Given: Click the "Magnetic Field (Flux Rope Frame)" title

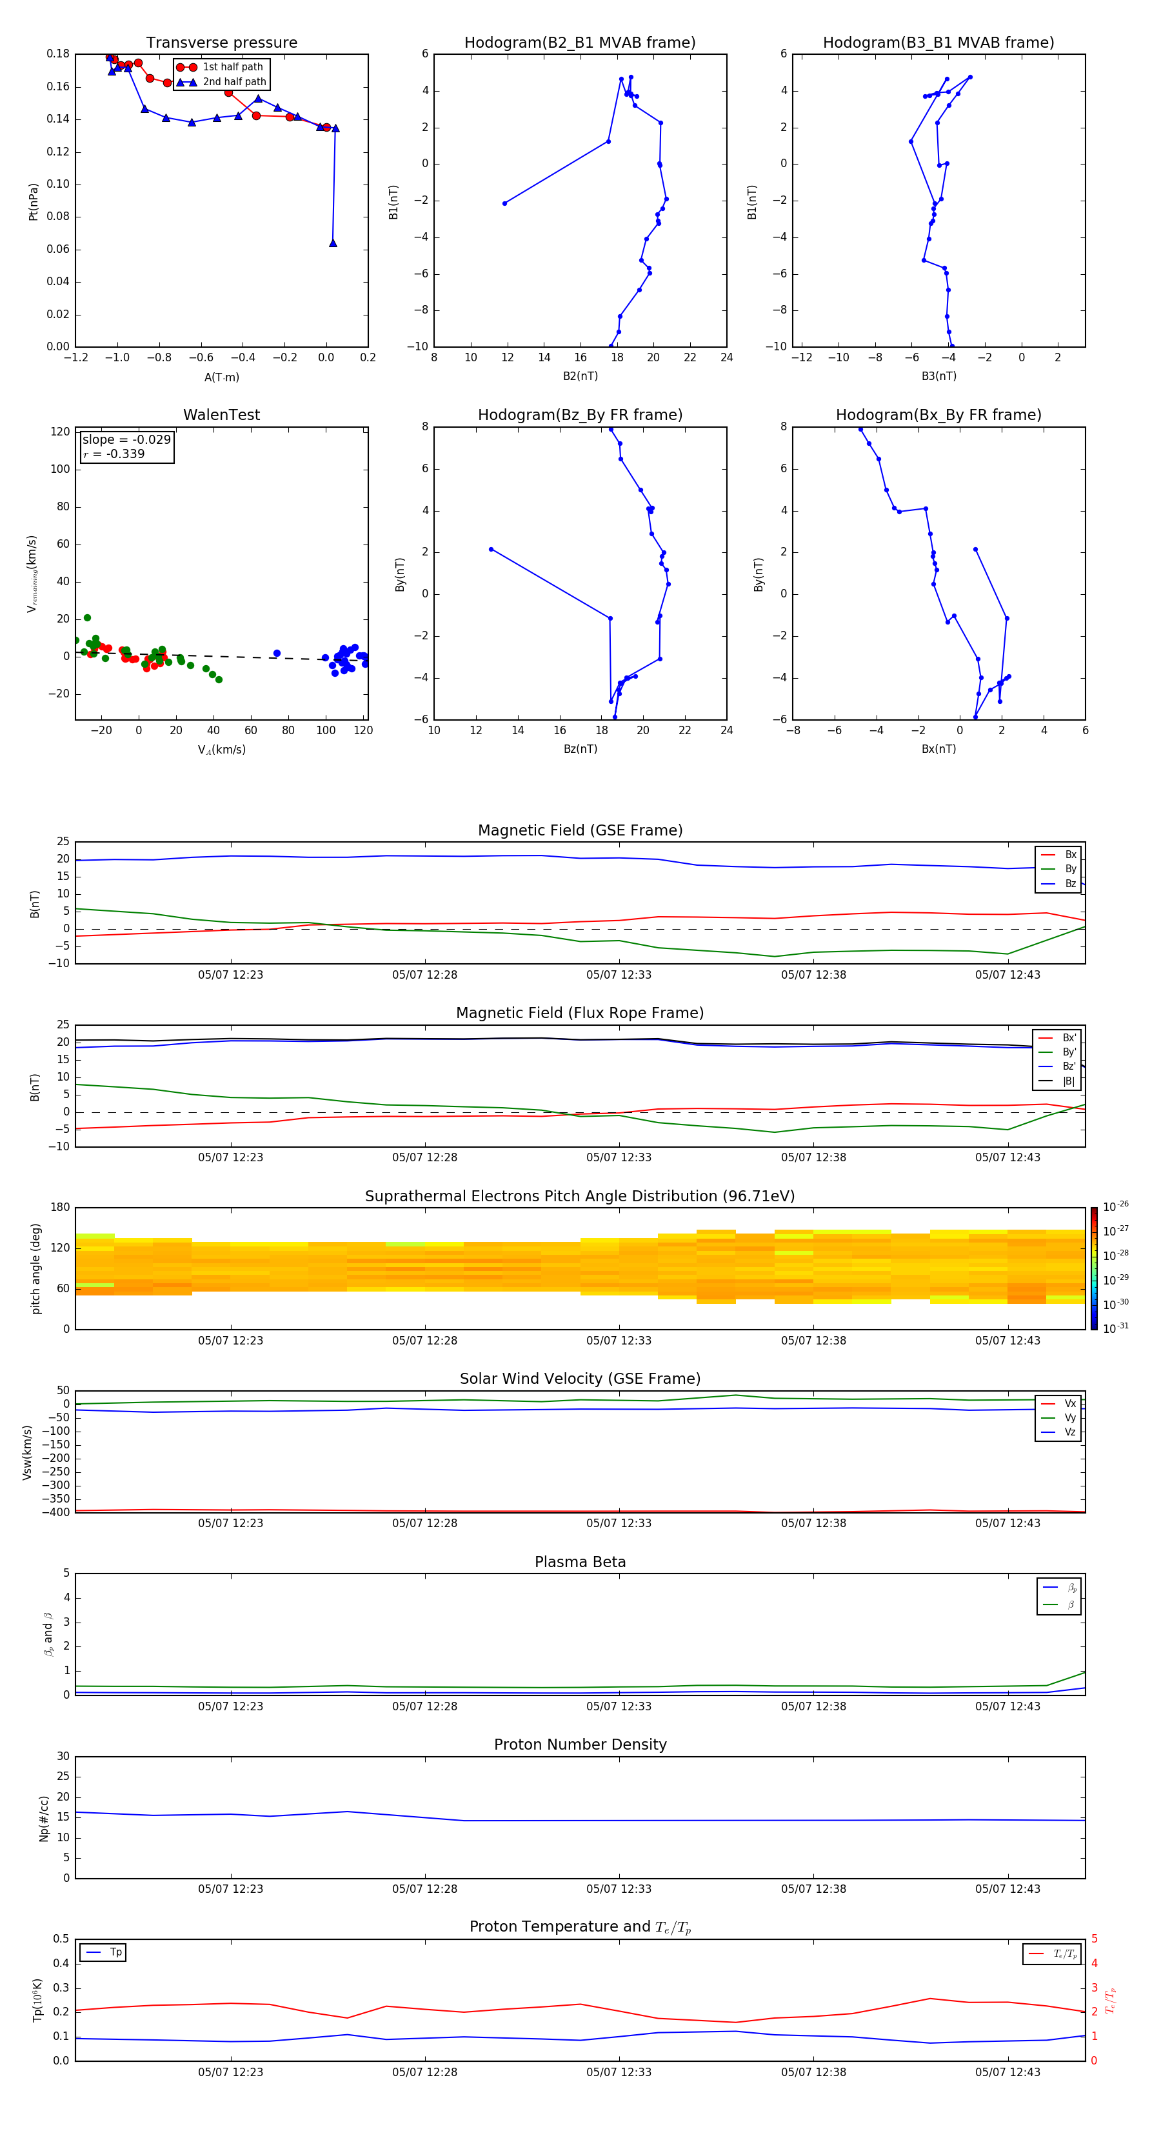Looking at the screenshot, I should [x=580, y=1014].
